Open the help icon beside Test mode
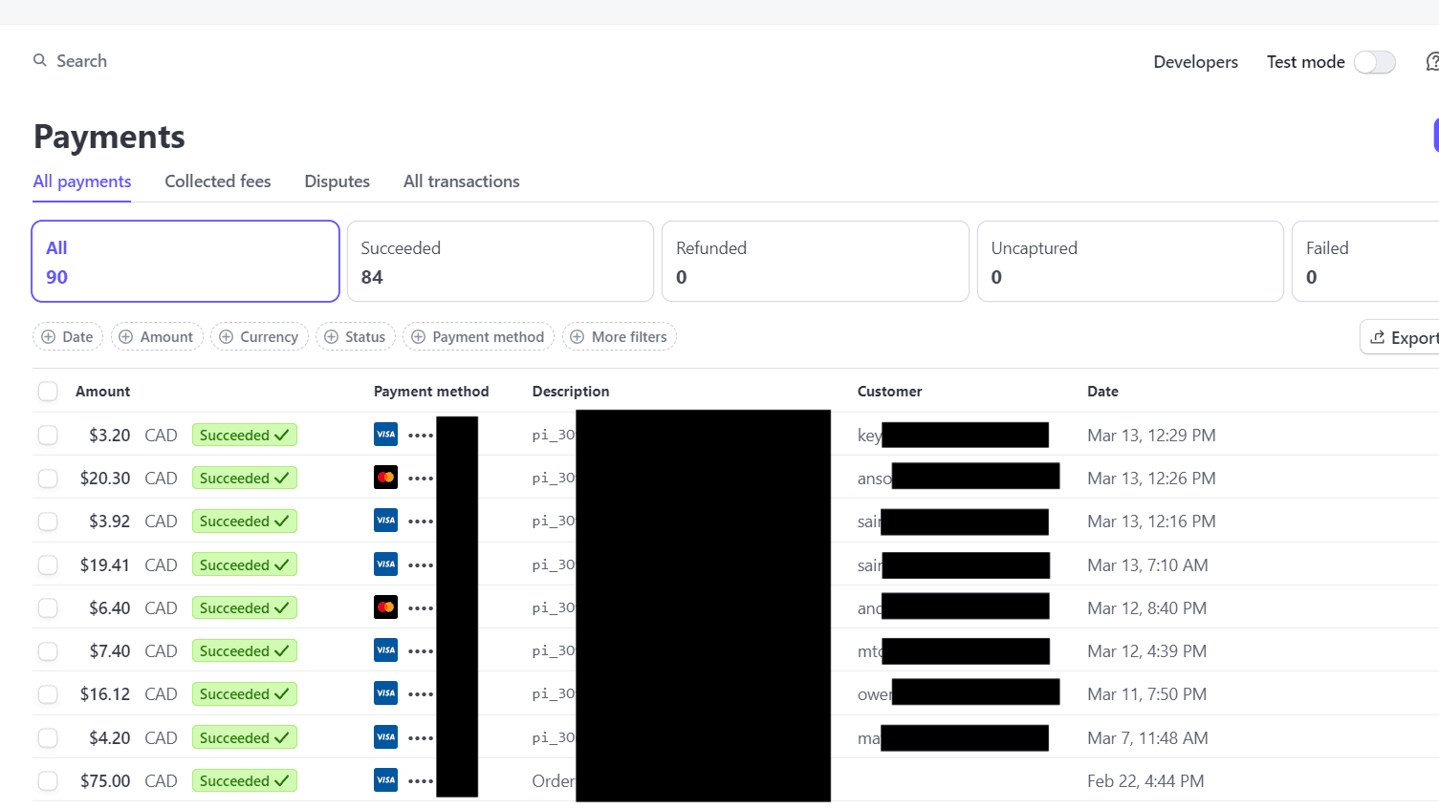The height and width of the screenshot is (809, 1439). point(1432,62)
